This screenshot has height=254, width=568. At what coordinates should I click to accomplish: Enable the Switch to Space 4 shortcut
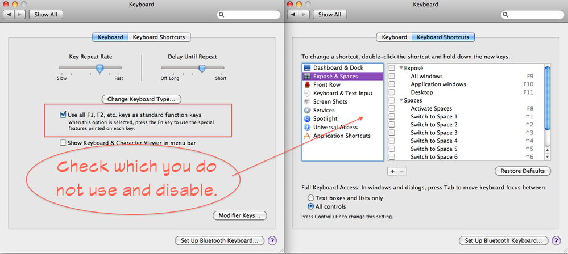pyautogui.click(x=392, y=141)
